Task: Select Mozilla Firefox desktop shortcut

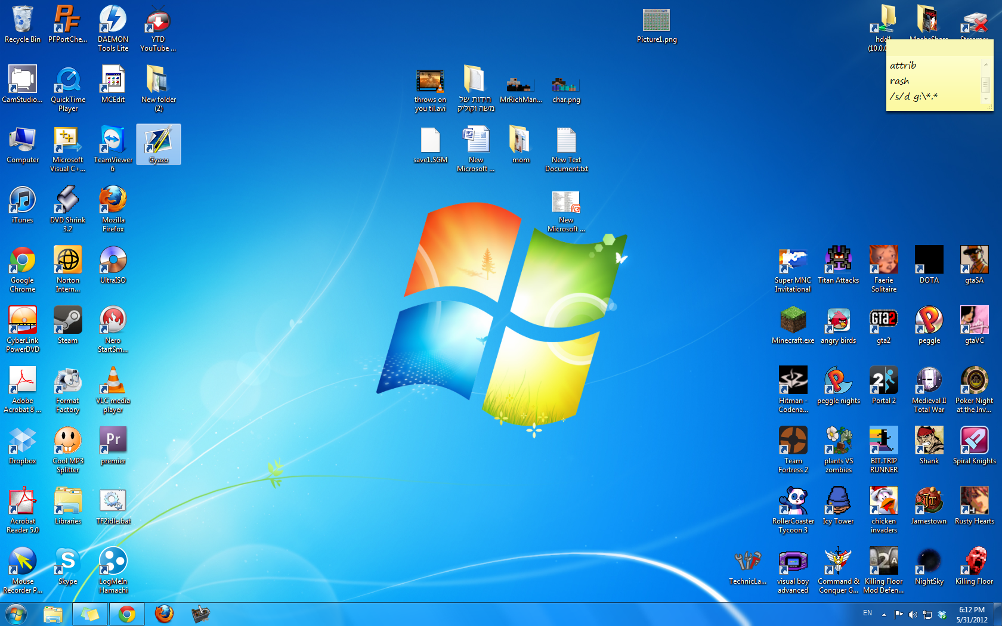Action: (113, 209)
